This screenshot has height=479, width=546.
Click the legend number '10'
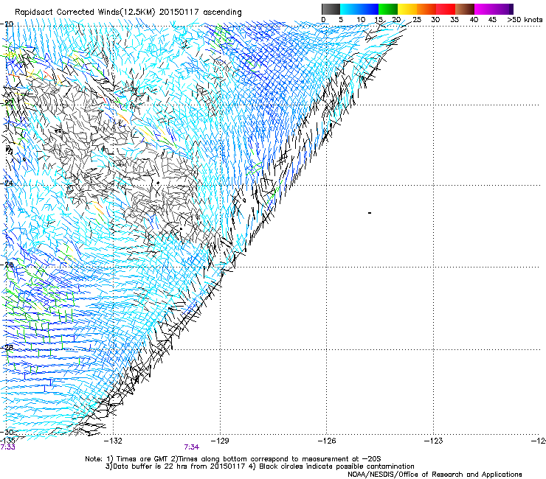pos(361,20)
